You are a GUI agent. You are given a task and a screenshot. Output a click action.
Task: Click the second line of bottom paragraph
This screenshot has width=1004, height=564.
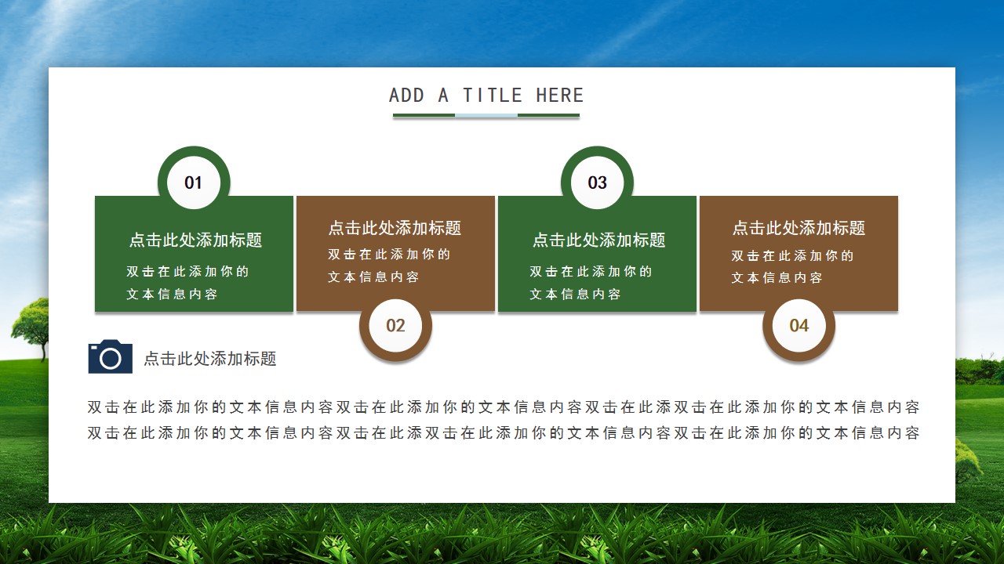tap(504, 432)
